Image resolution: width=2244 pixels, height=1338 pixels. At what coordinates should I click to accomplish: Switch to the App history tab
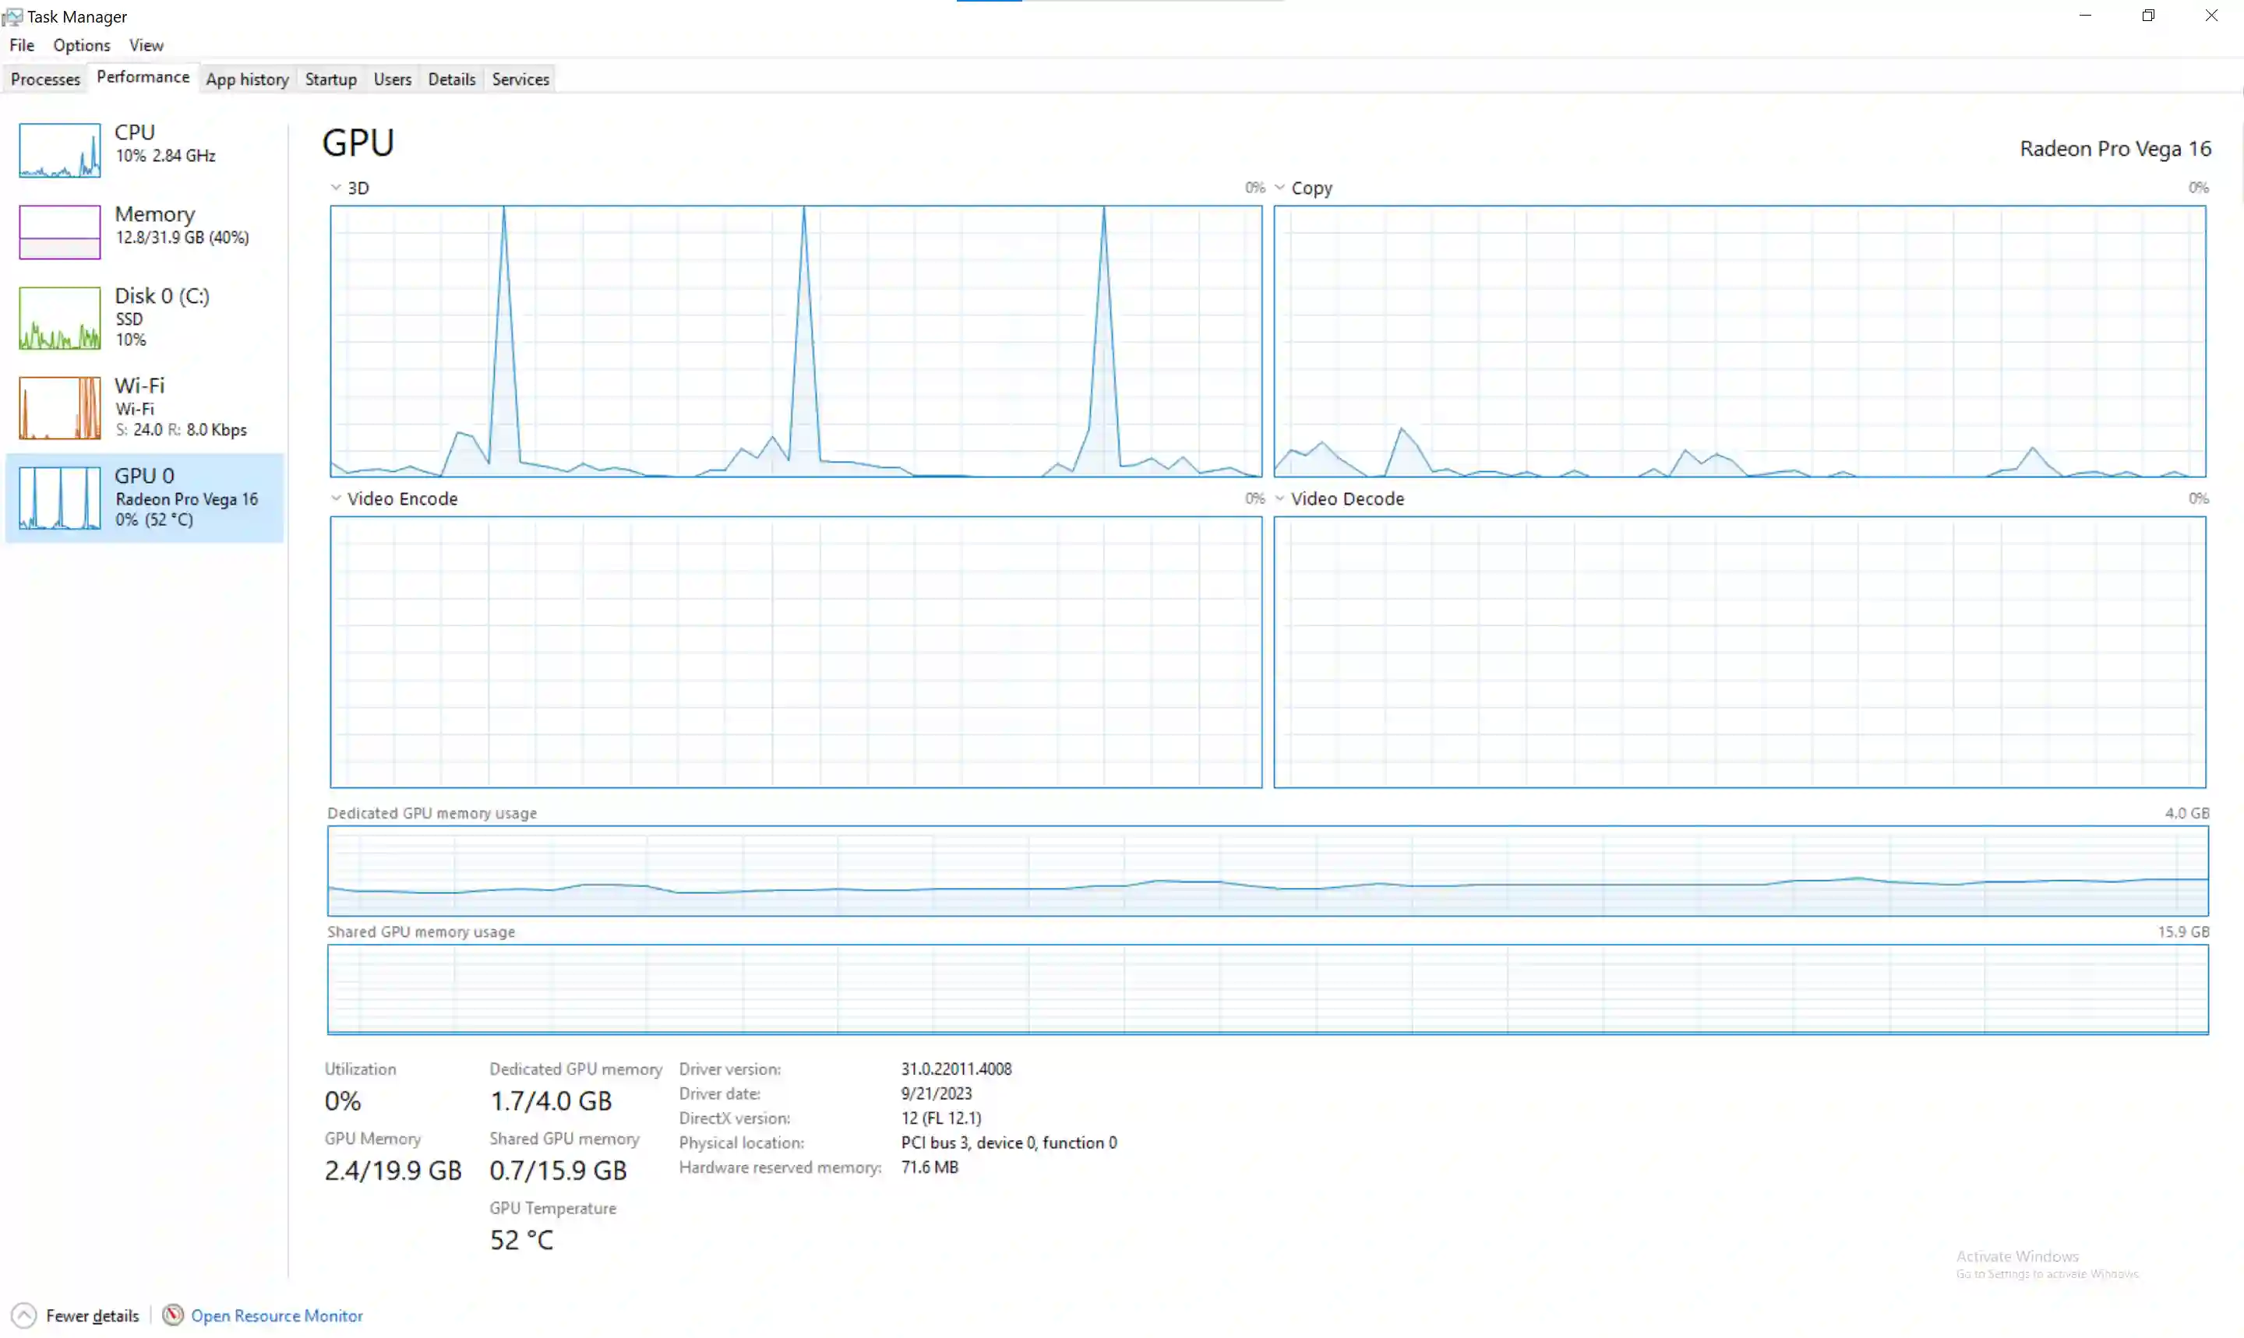(x=247, y=79)
